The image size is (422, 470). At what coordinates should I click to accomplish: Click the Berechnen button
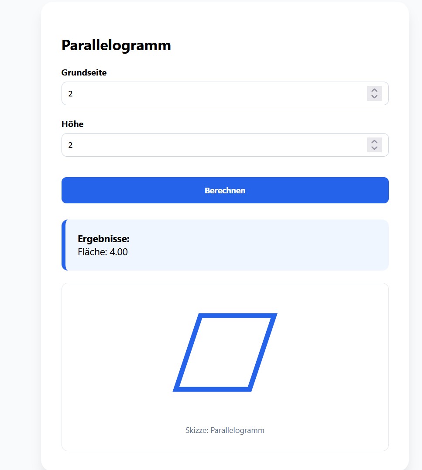coord(225,190)
